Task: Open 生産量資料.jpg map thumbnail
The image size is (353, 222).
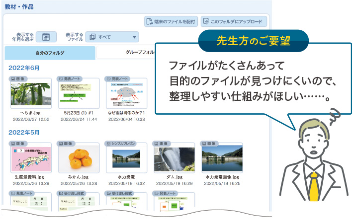Action: click(x=31, y=158)
